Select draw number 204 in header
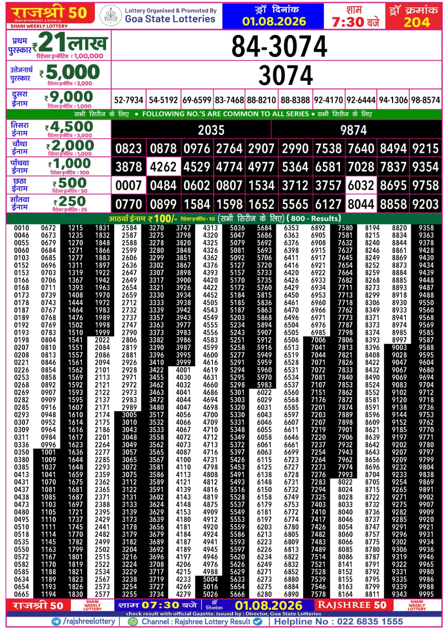The height and width of the screenshot is (631, 446). coord(416,22)
